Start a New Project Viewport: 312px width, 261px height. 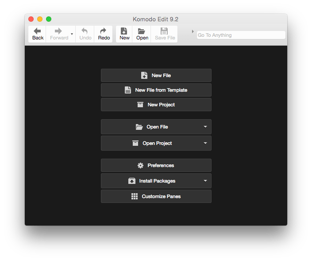[x=156, y=105]
